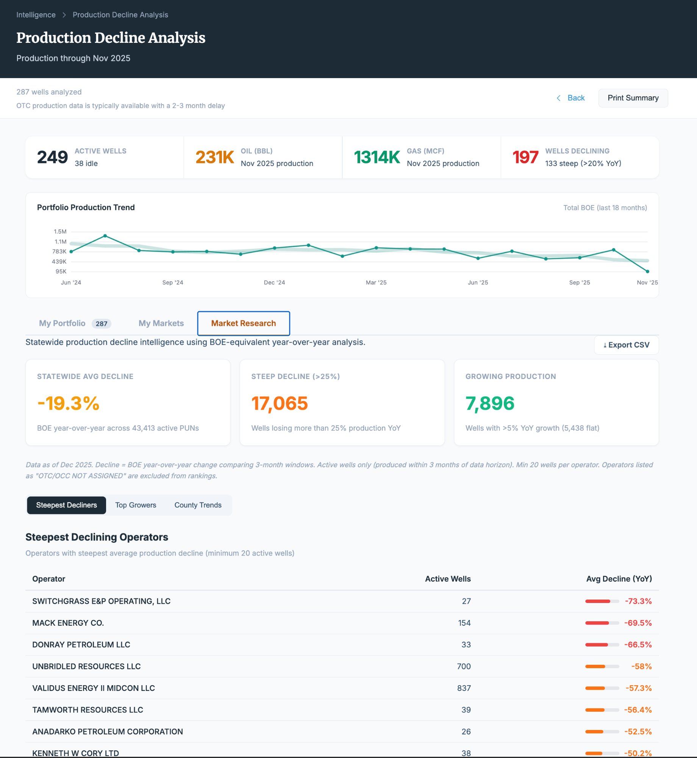Switch to the Top Growers view
Viewport: 697px width, 758px height.
(x=135, y=505)
